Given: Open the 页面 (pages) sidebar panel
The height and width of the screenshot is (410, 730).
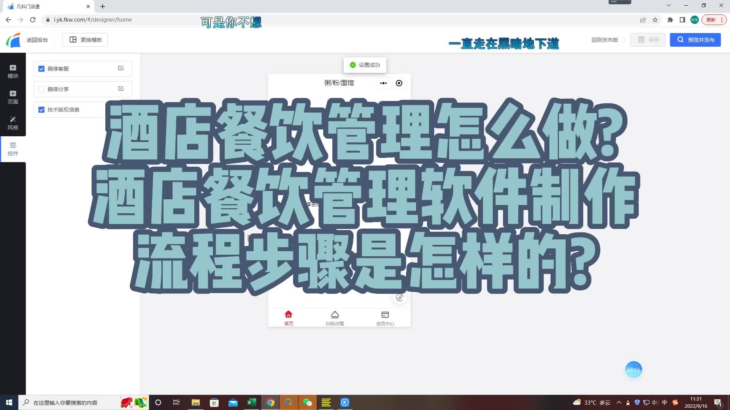Looking at the screenshot, I should click(13, 97).
